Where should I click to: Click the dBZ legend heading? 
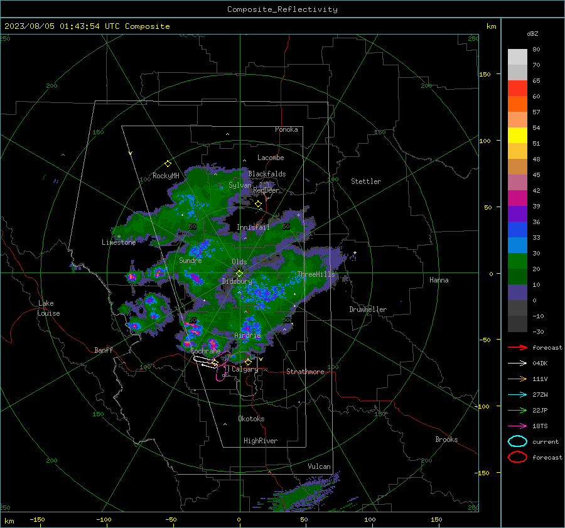[x=532, y=34]
